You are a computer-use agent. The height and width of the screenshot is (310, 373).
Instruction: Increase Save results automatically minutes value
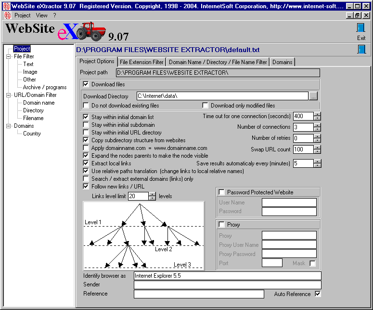coord(317,162)
